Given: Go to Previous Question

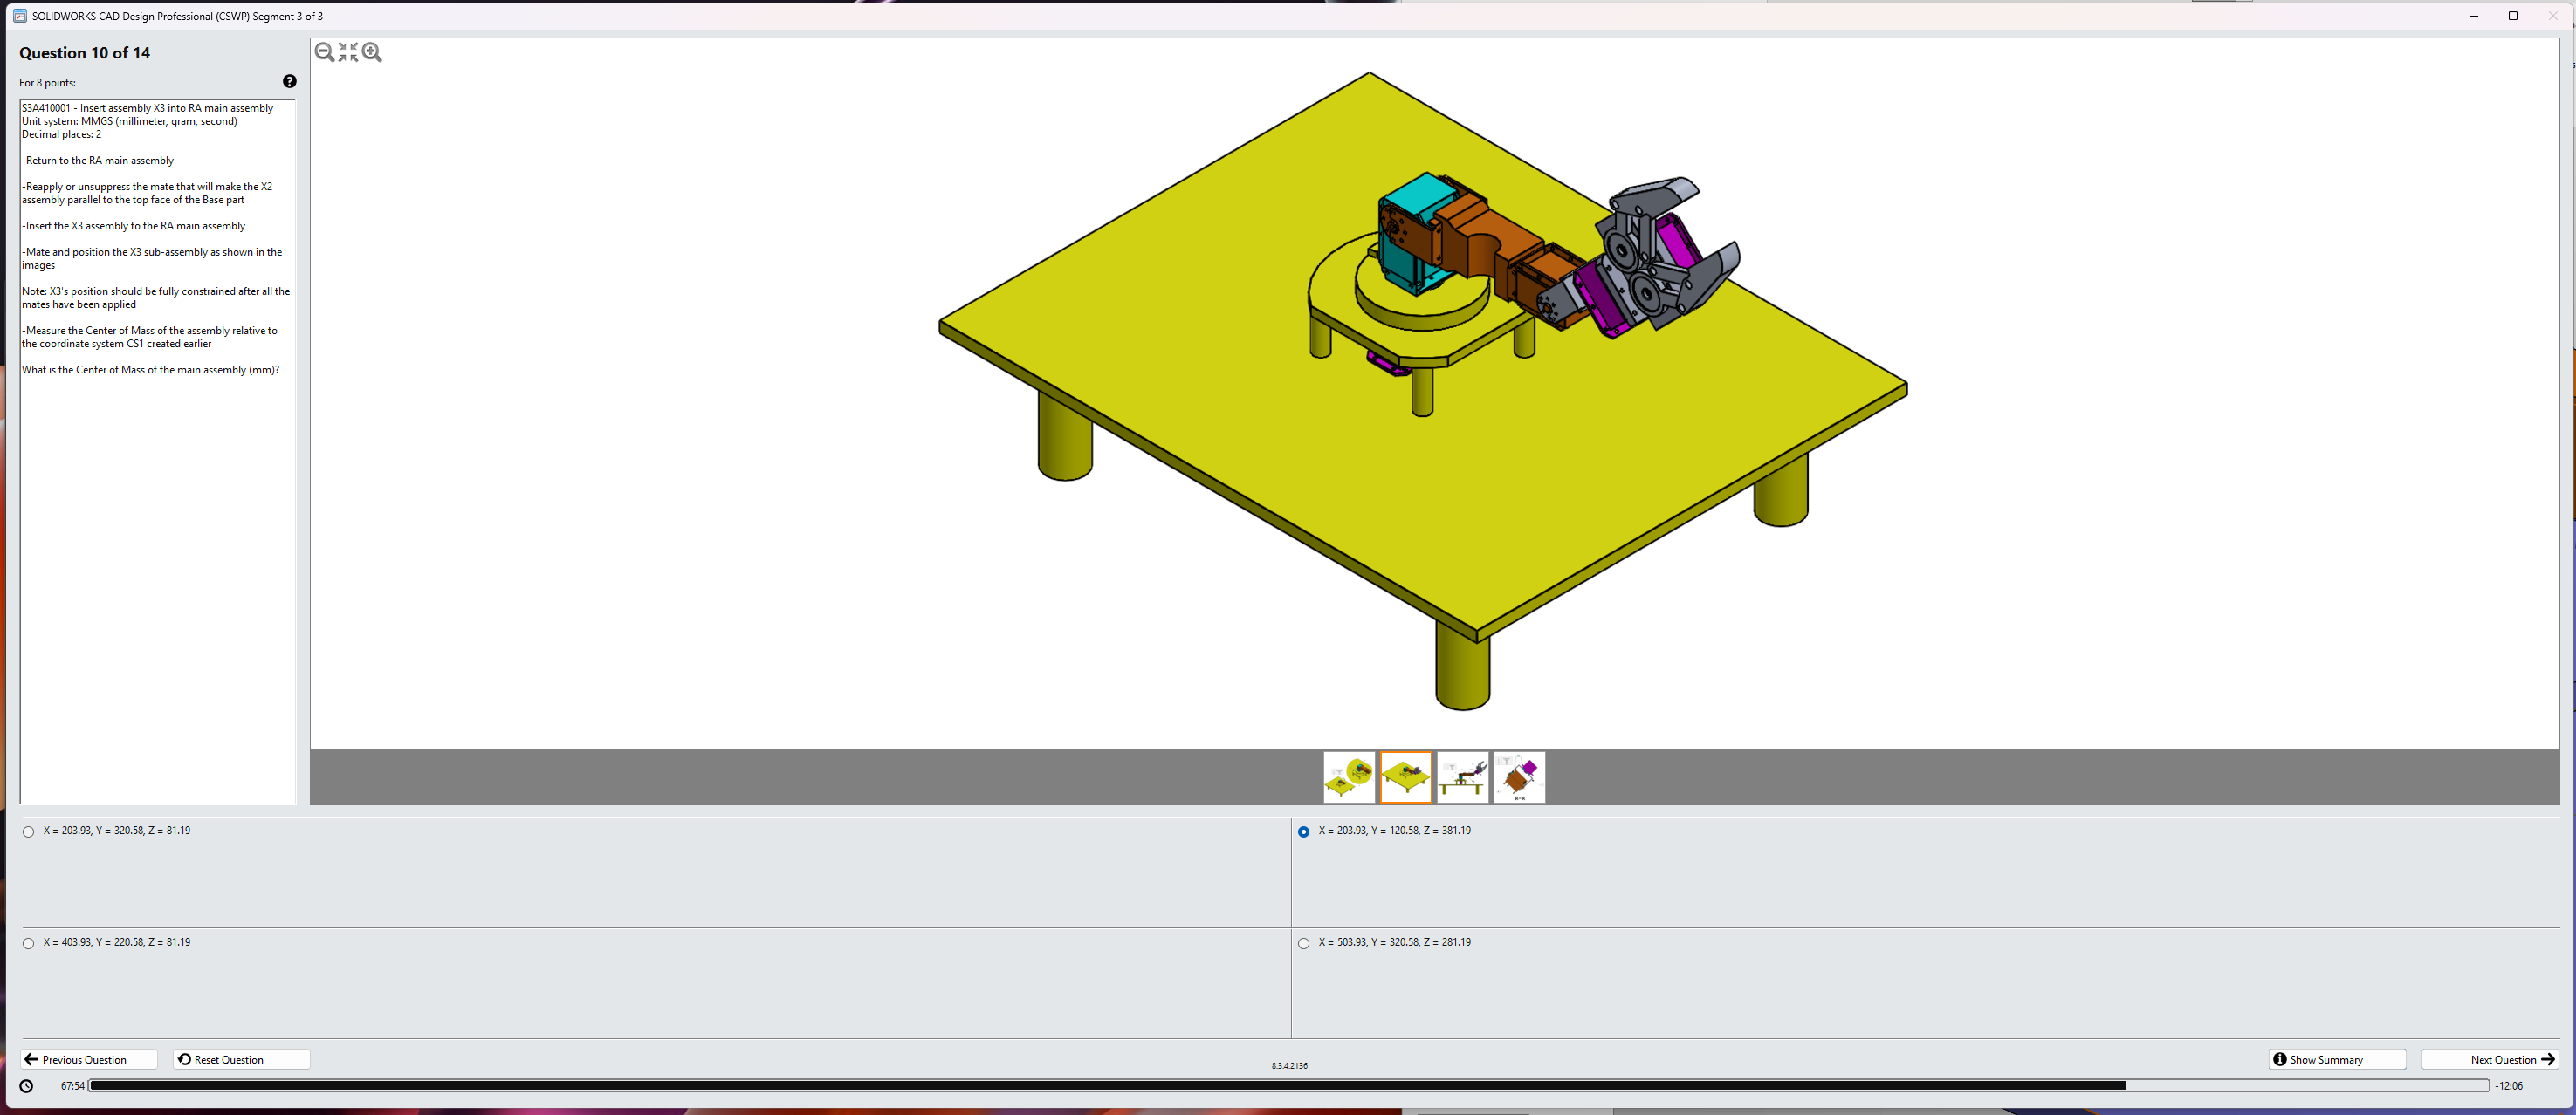Looking at the screenshot, I should pos(88,1059).
